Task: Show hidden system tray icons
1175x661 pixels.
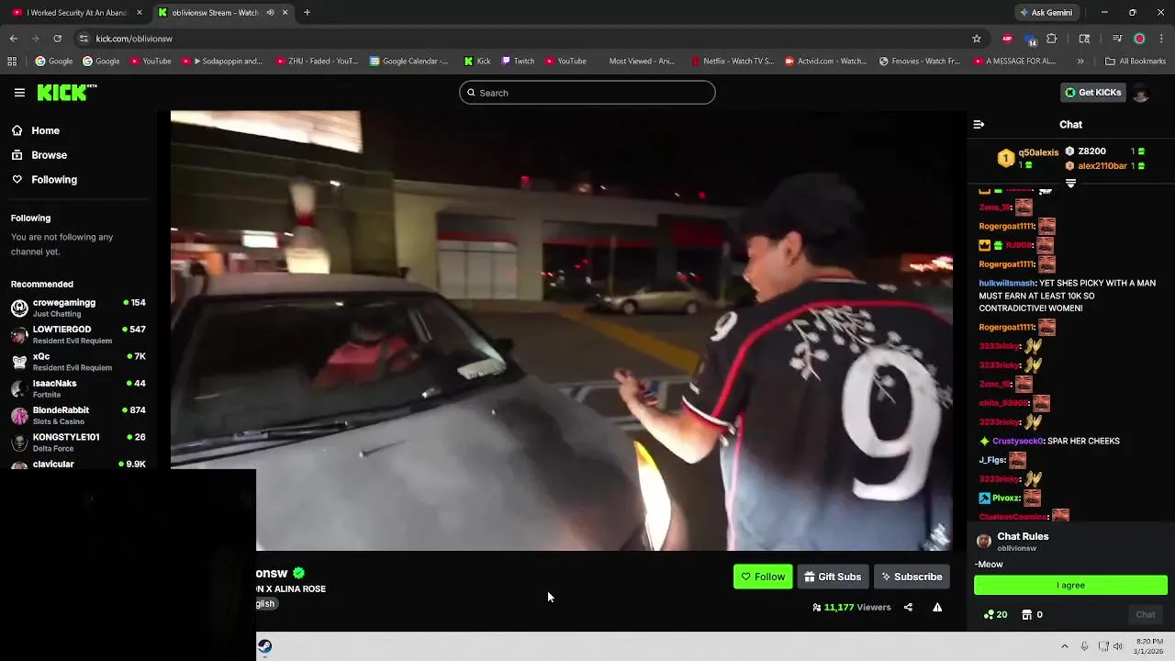Action: point(1065,646)
